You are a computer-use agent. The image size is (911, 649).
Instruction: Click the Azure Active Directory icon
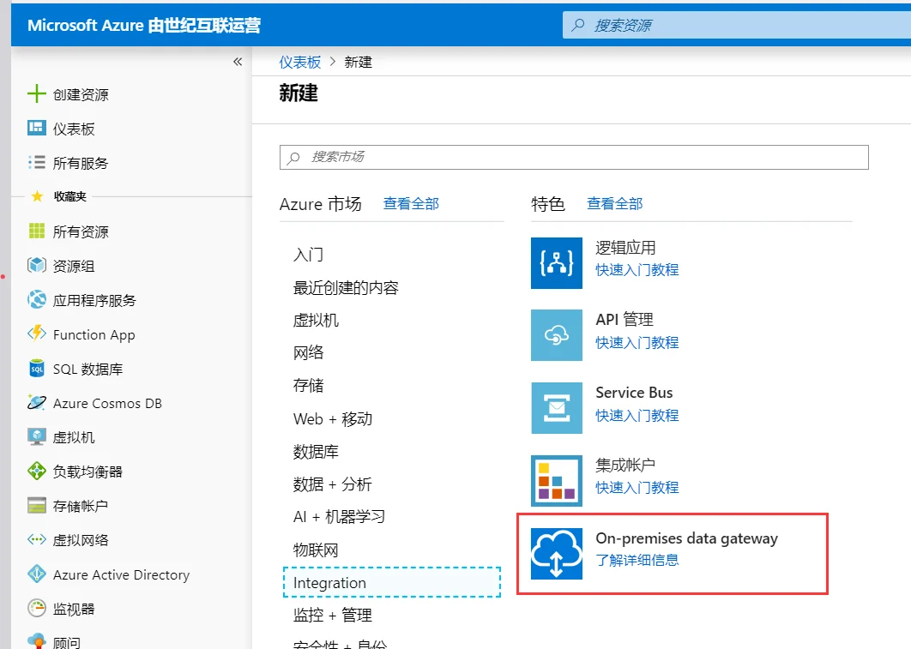pyautogui.click(x=37, y=574)
